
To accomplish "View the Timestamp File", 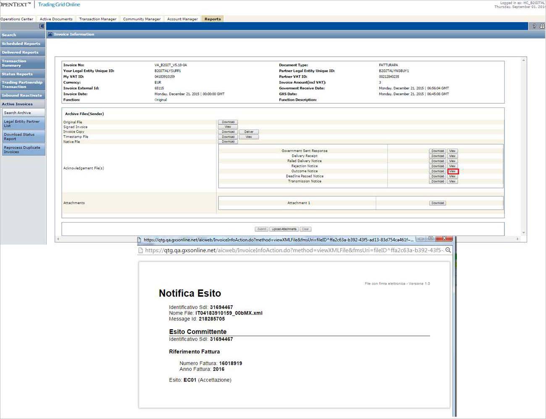I will tap(249, 137).
